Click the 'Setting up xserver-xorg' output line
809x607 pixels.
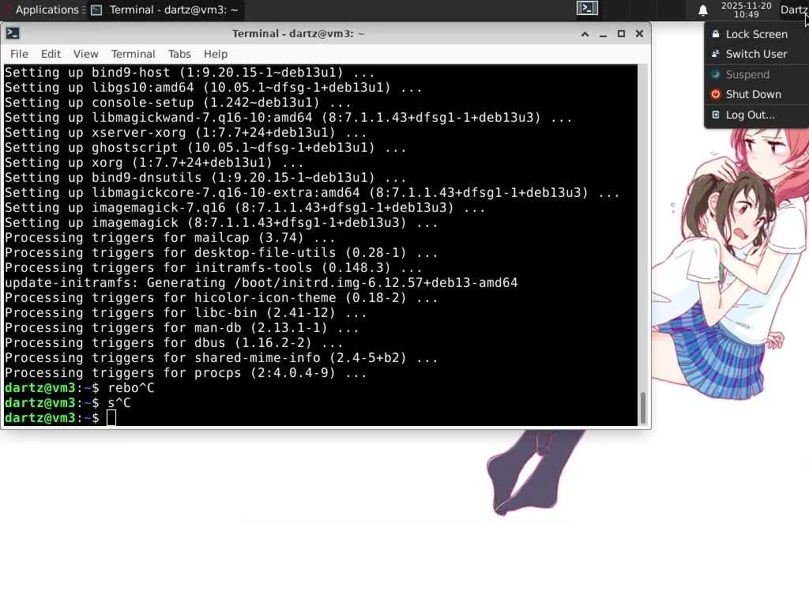click(x=186, y=133)
